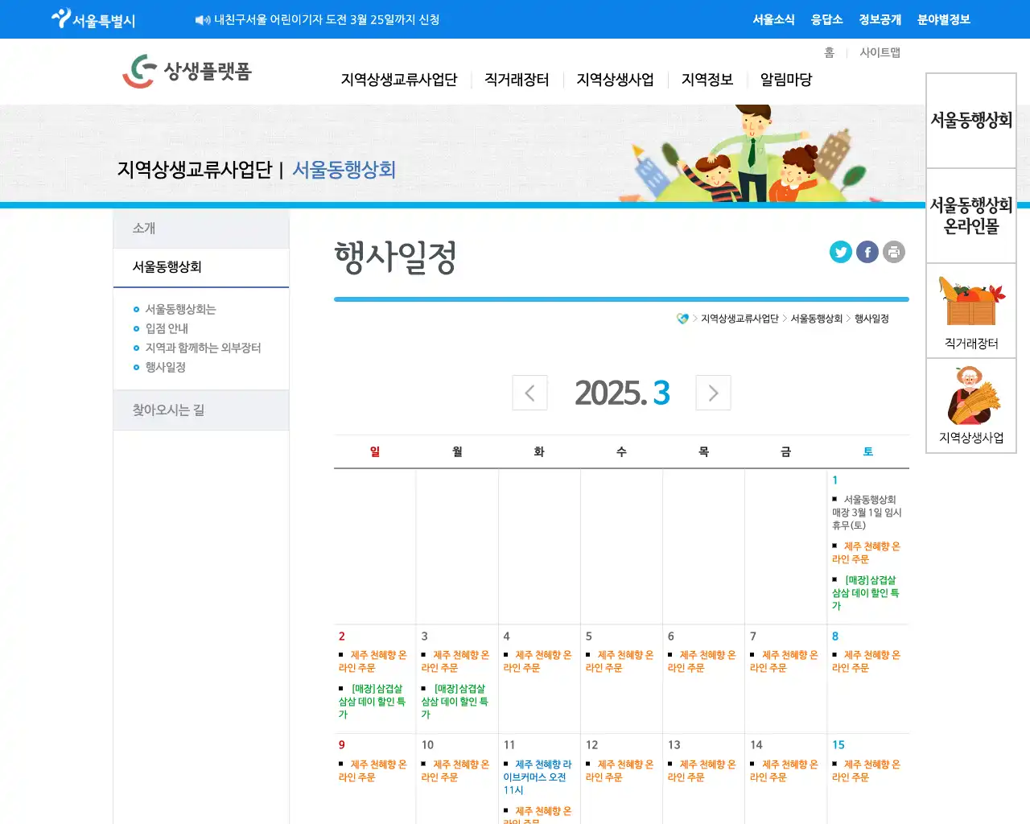Image resolution: width=1030 pixels, height=824 pixels.
Task: Go to next month
Action: click(713, 393)
